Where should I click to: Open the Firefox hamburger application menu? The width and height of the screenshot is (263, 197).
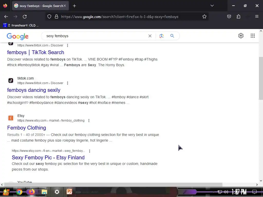[257, 16]
